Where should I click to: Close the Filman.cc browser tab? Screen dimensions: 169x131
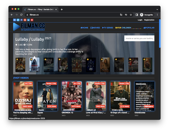[x=56, y=10]
